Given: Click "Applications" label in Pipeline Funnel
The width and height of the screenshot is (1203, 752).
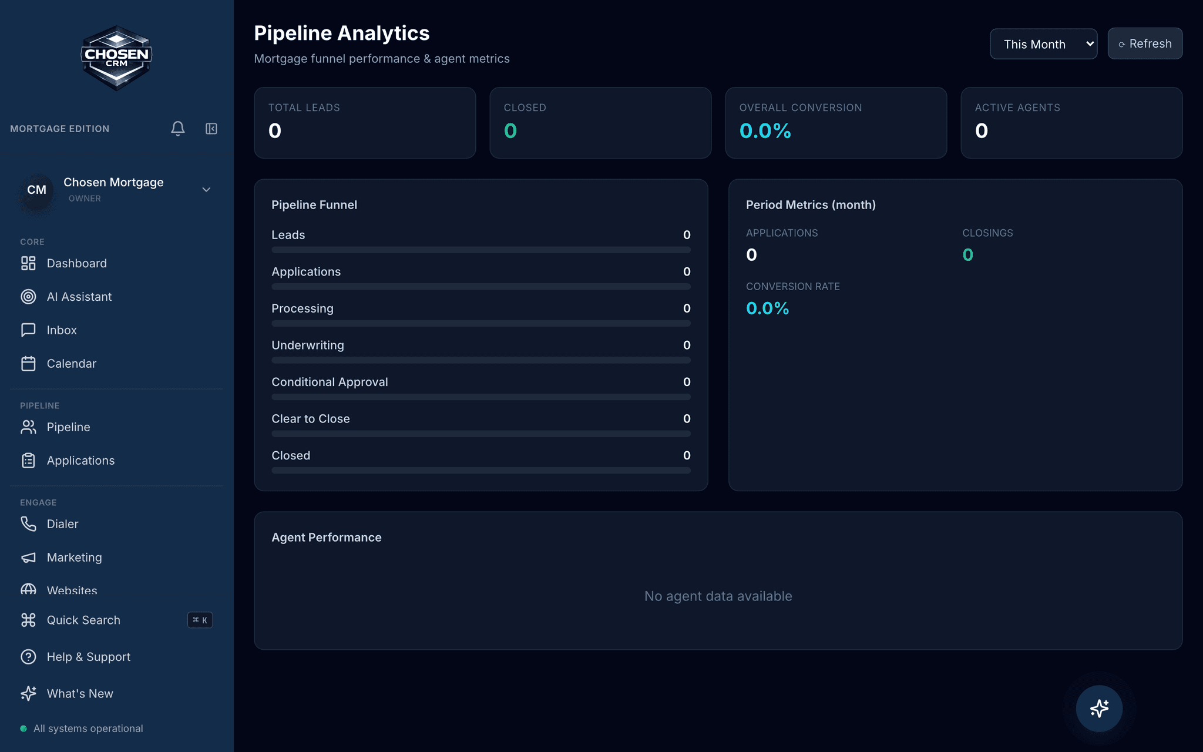Looking at the screenshot, I should (x=306, y=271).
